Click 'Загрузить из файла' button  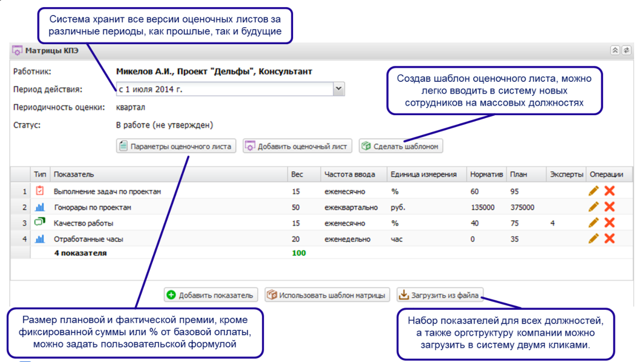pos(440,295)
